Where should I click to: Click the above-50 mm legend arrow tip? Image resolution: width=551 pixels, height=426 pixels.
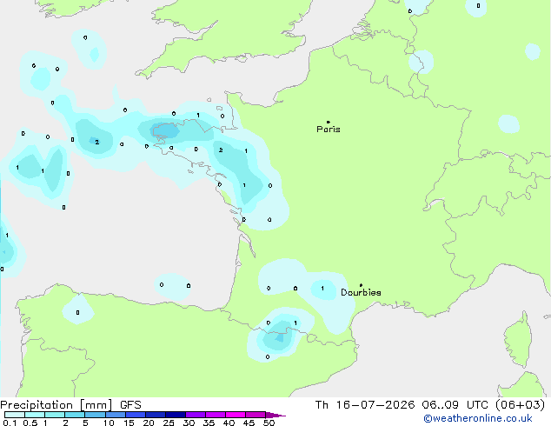275,415
